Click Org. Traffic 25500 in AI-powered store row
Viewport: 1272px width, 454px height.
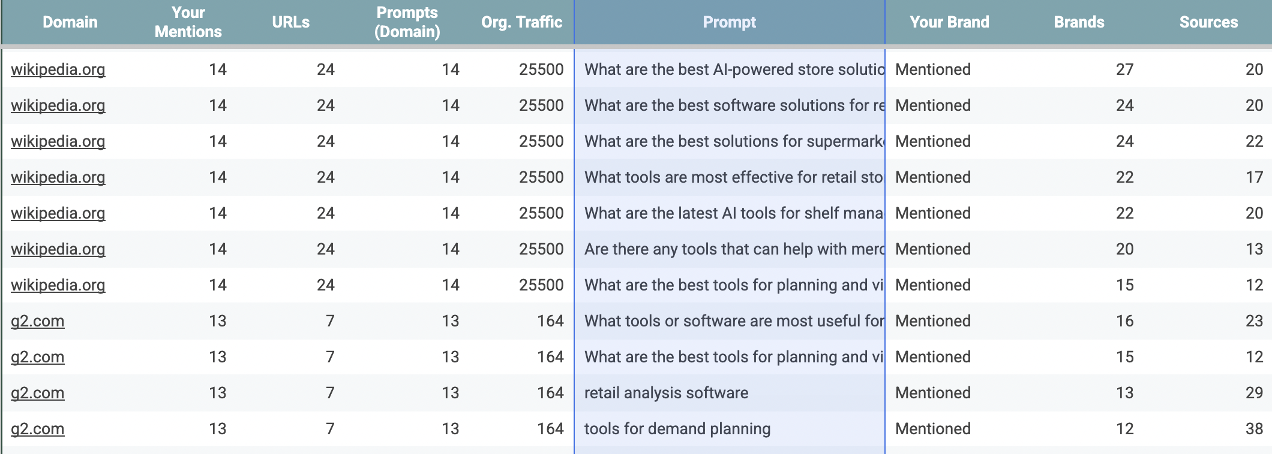tap(541, 69)
